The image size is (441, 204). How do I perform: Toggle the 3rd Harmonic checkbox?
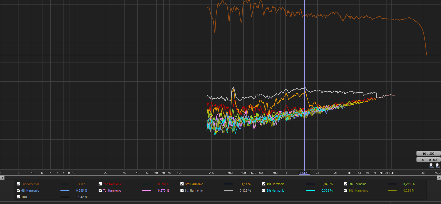tap(182, 184)
